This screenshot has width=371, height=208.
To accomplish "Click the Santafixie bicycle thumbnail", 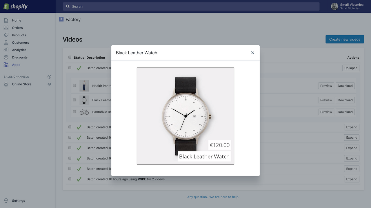I will tap(84, 112).
